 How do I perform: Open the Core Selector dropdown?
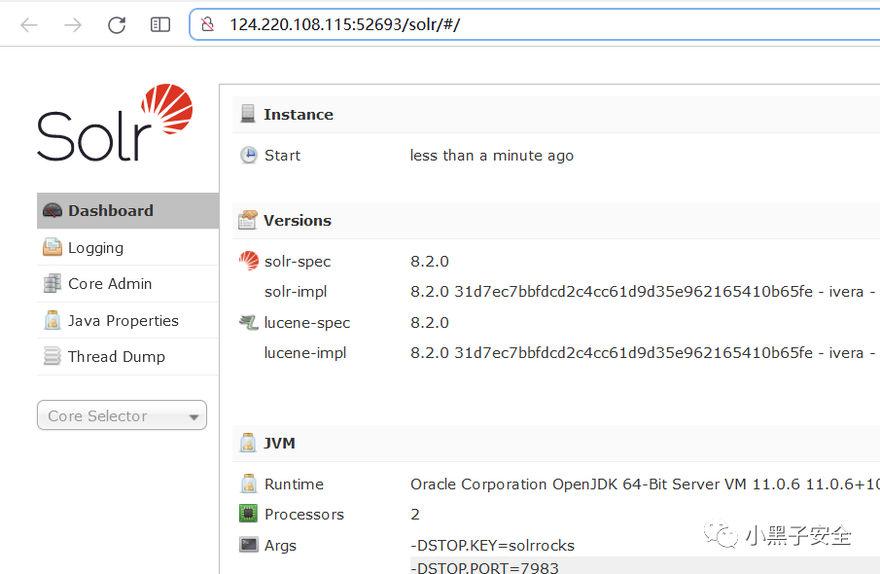(122, 415)
